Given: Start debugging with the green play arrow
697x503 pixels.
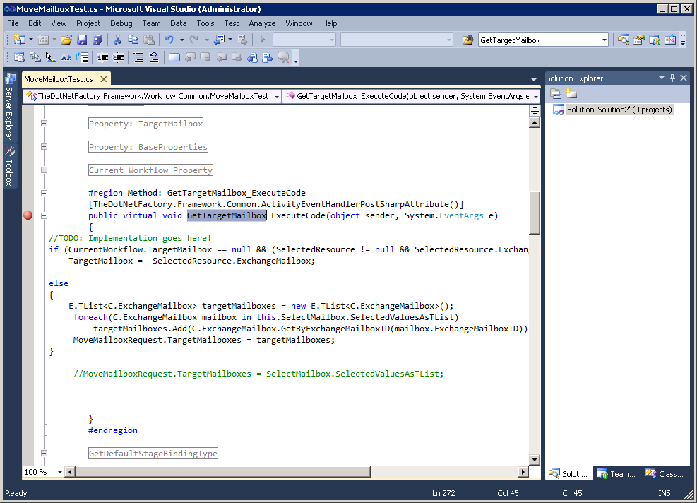Looking at the screenshot, I should pos(262,40).
